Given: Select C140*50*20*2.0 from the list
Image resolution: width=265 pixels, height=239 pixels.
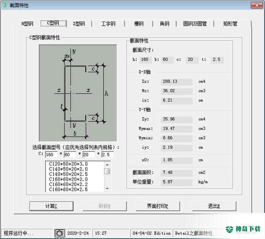Looking at the screenshot, I should (x=68, y=169).
